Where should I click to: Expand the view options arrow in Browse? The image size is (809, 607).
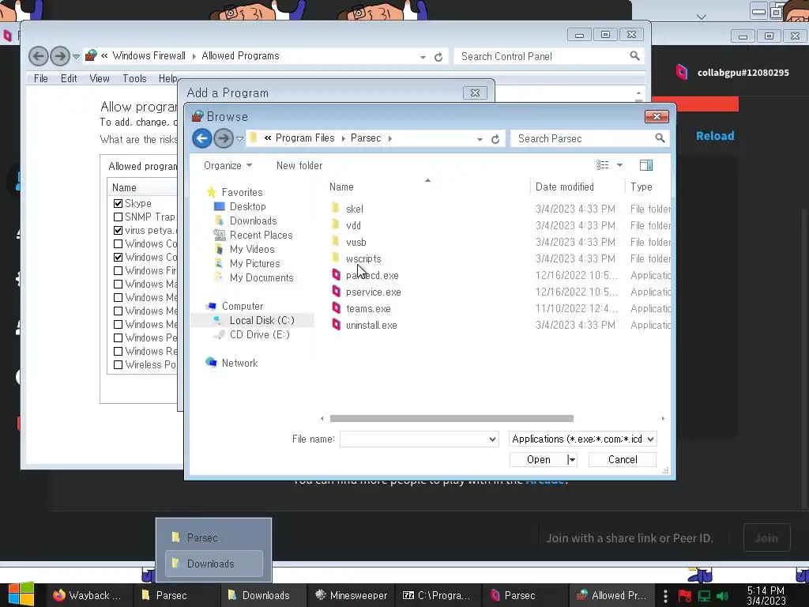click(x=619, y=165)
